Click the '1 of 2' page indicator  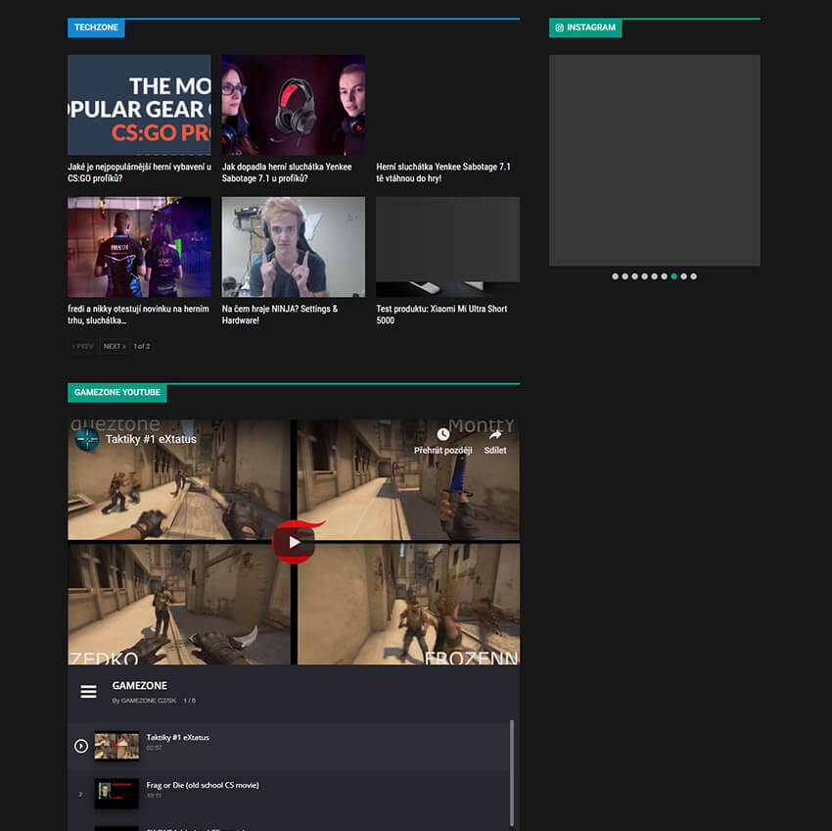coord(142,347)
